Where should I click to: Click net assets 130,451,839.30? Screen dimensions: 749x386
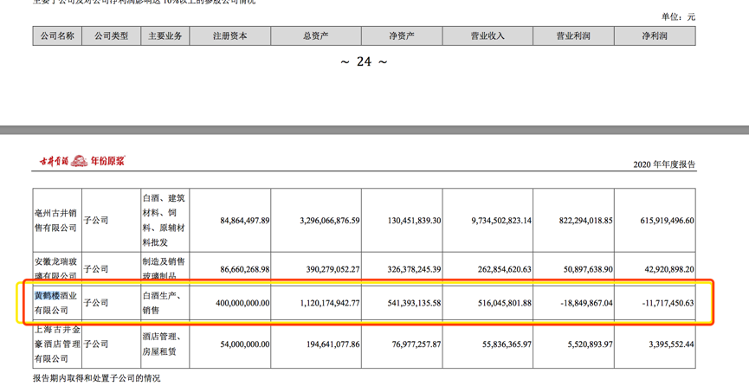click(415, 221)
